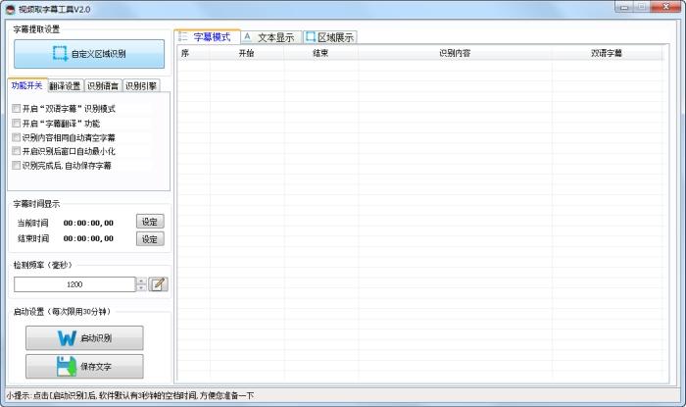The image size is (686, 407).
Task: Tick 识别完成后,自动保存字幕 checkbox
Action: pyautogui.click(x=17, y=166)
